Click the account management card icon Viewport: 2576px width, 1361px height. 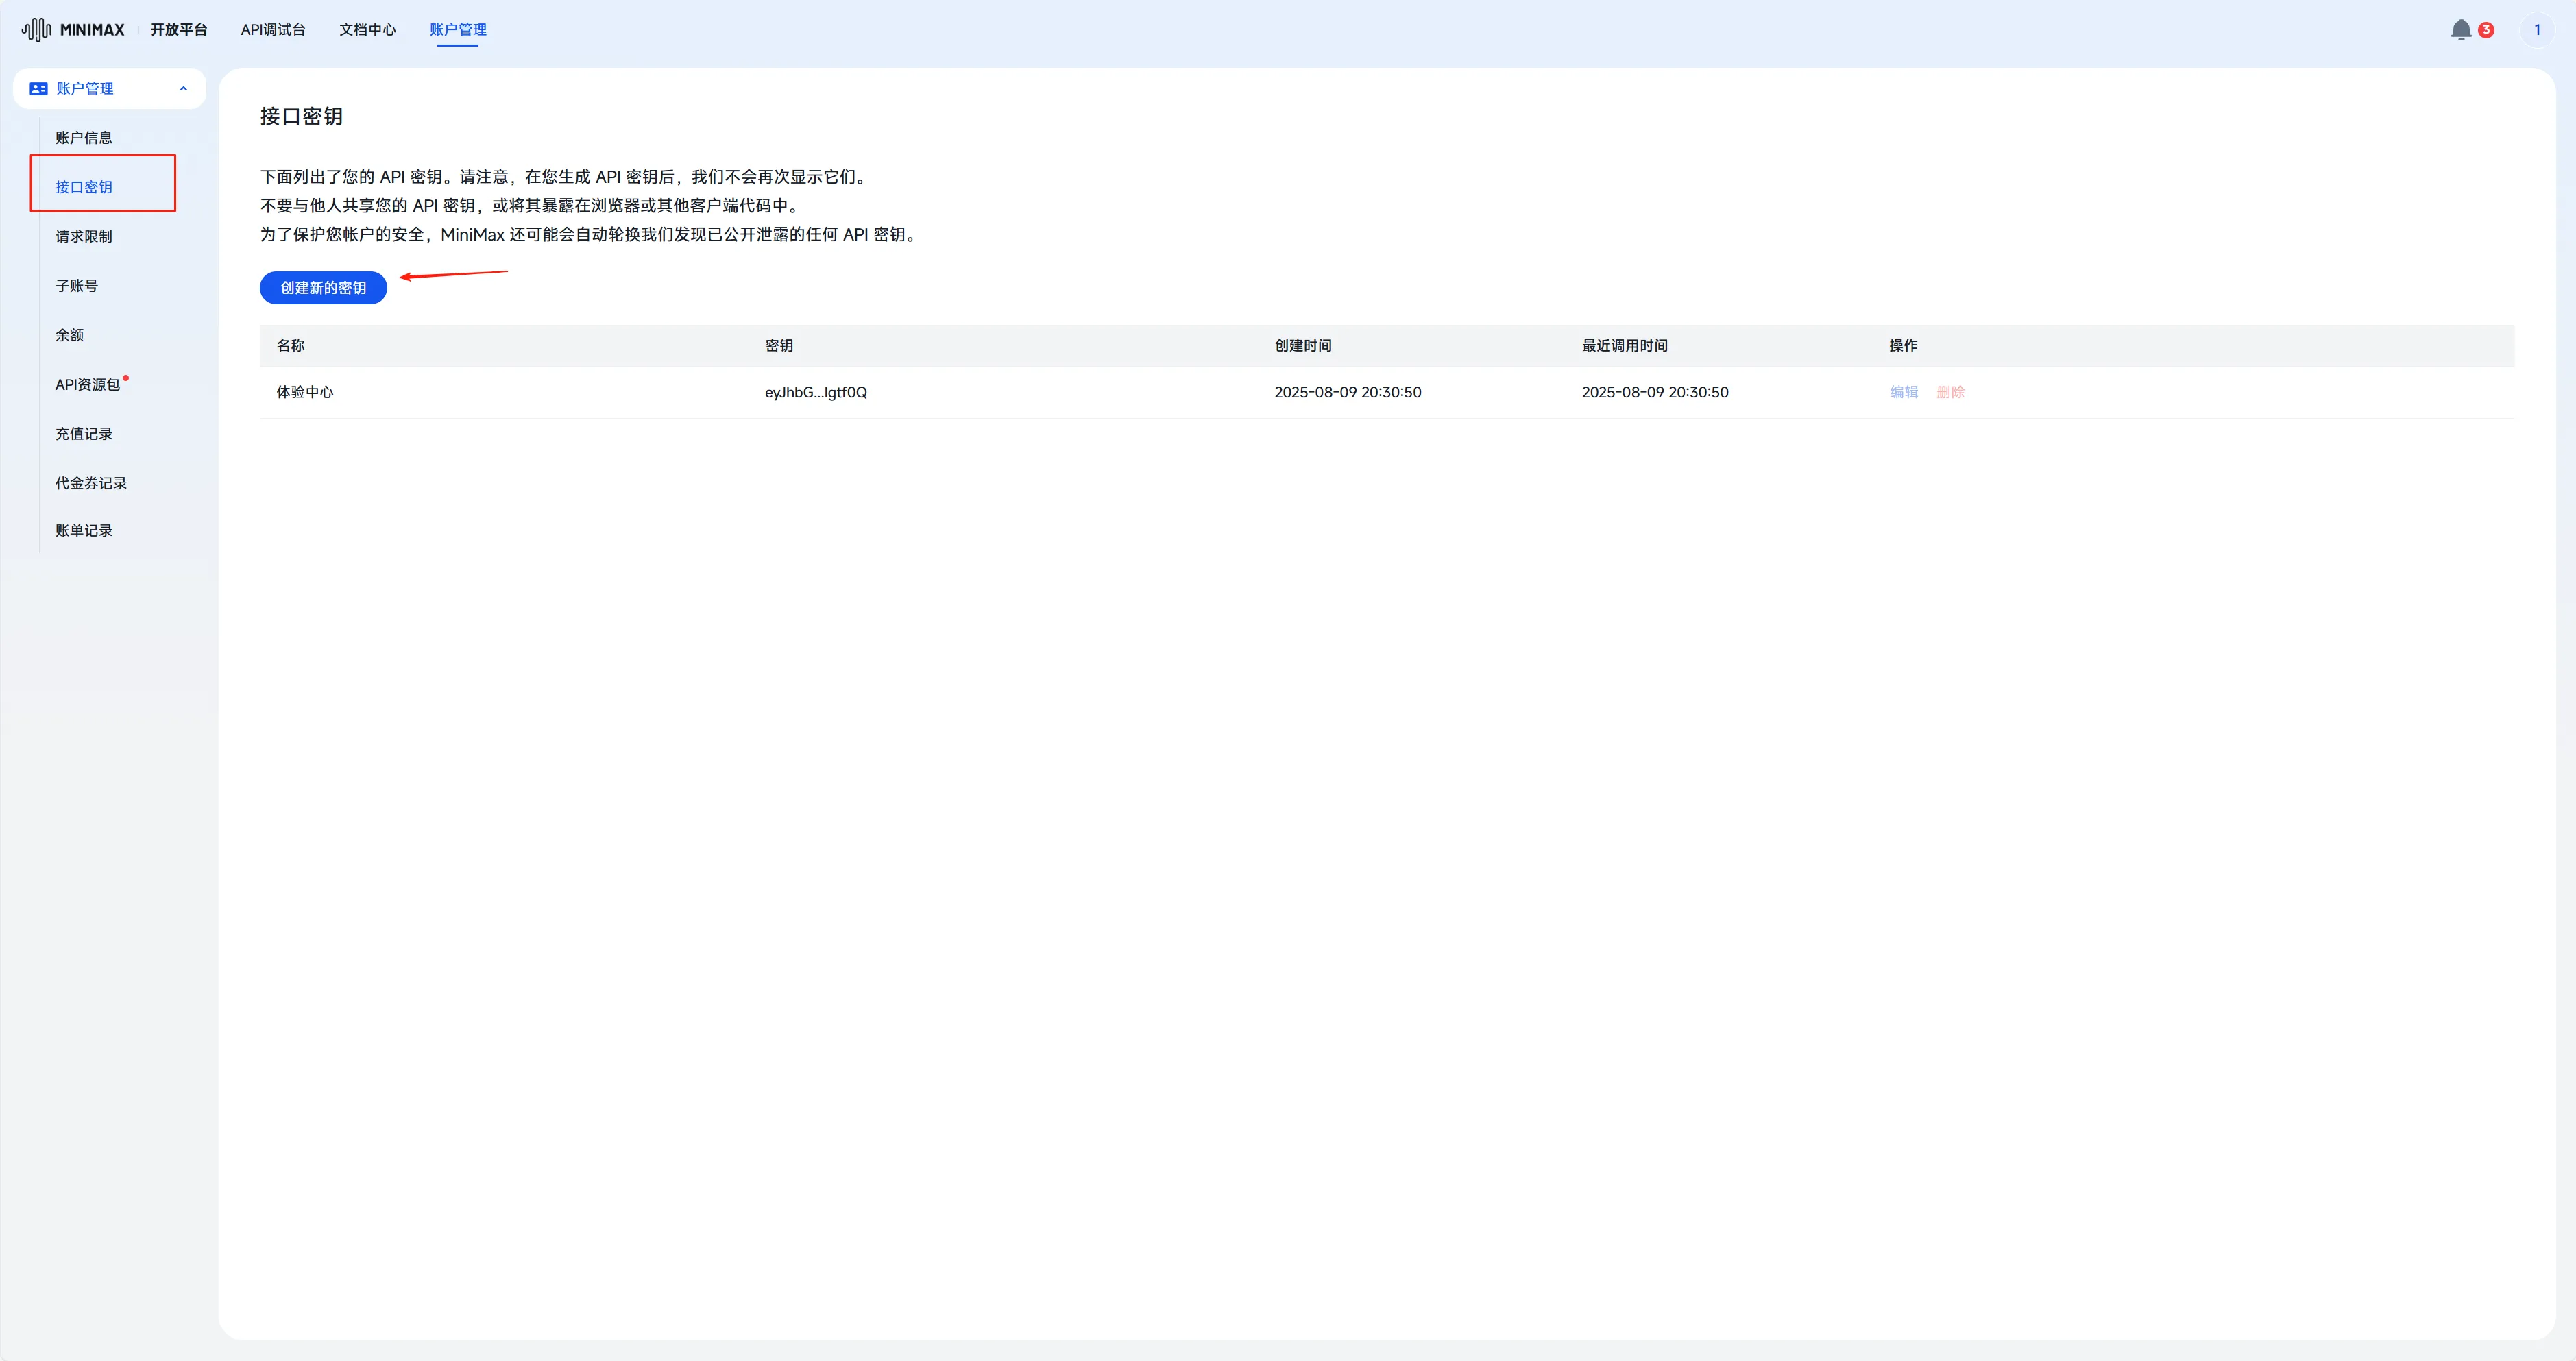pos(39,89)
